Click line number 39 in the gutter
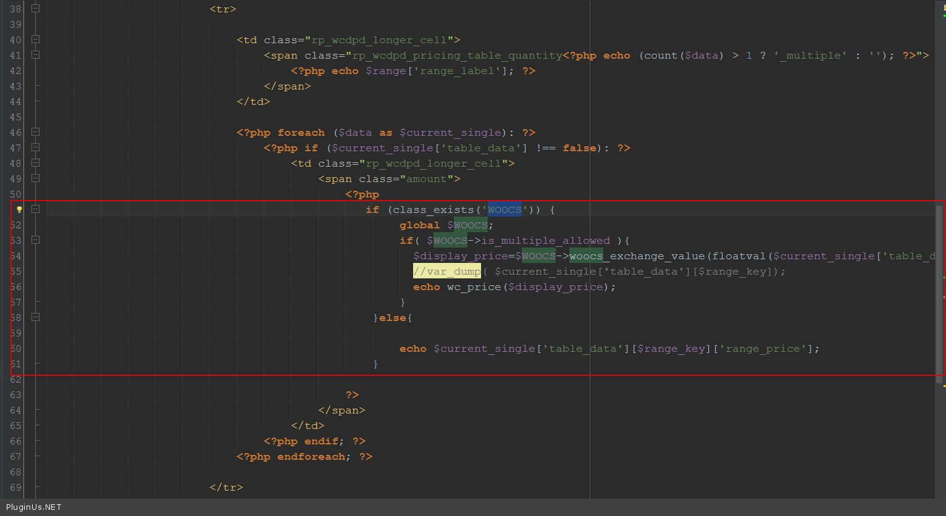Viewport: 946px width, 516px height. click(x=15, y=25)
